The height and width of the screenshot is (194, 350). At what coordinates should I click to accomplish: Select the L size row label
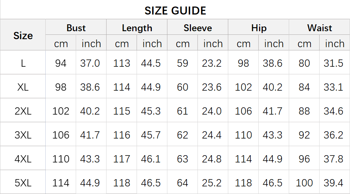23,63
